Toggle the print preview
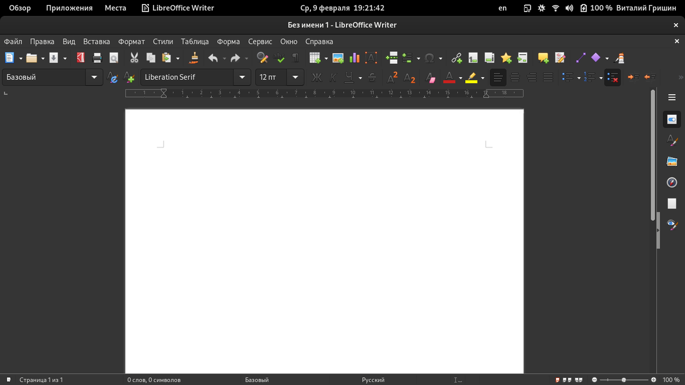 (114, 58)
